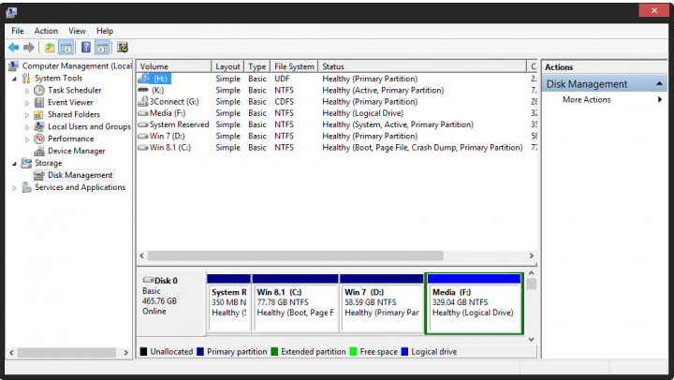Open the Action menu
The width and height of the screenshot is (674, 380).
46,31
